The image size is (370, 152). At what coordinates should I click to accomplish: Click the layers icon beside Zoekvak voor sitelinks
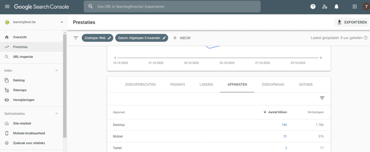pyautogui.click(x=7, y=143)
